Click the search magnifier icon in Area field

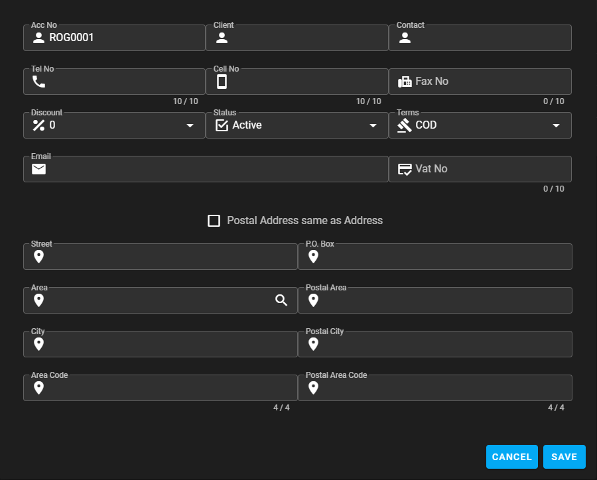pos(281,300)
